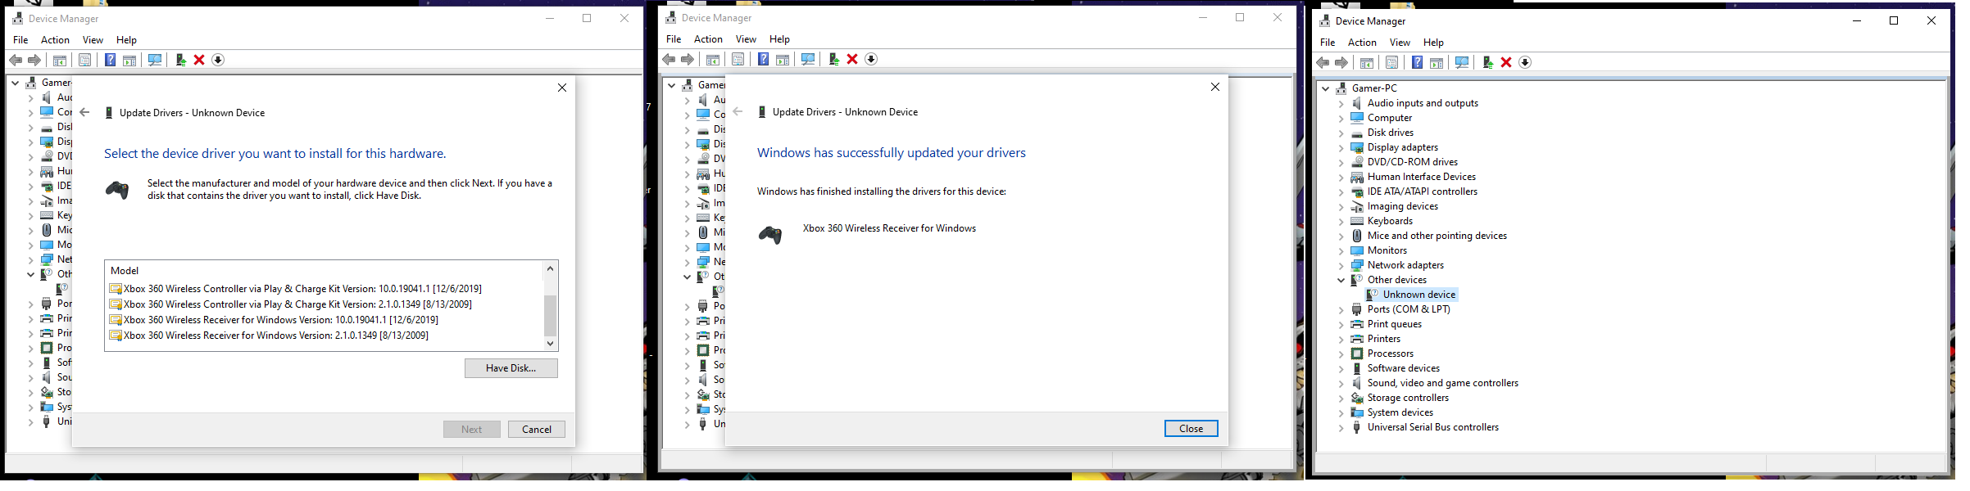Click blue Help icon in left window toolbar

point(110,61)
